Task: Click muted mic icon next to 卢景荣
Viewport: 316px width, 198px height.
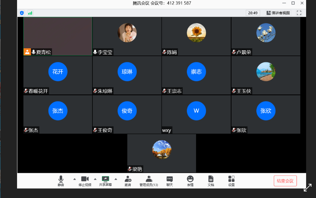Action: pyautogui.click(x=234, y=52)
